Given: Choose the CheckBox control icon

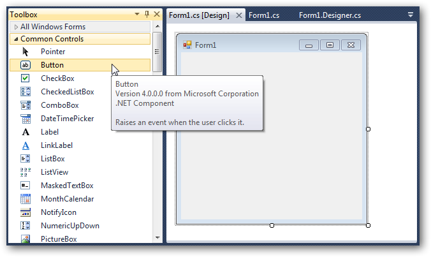Looking at the screenshot, I should tap(26, 78).
